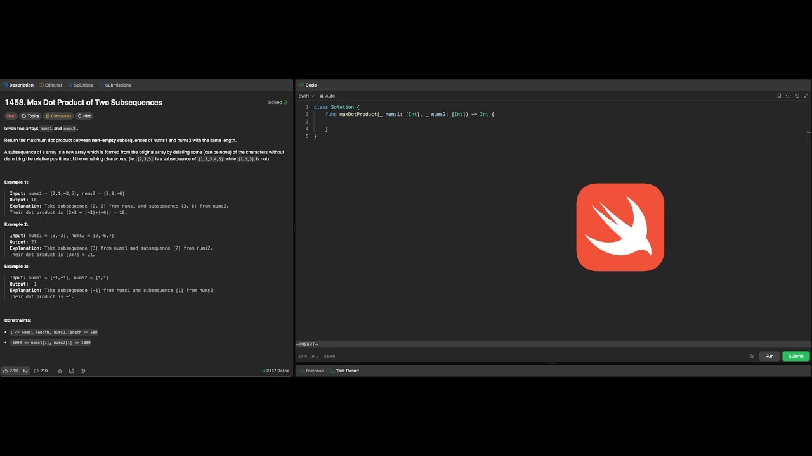Image resolution: width=812 pixels, height=456 pixels.
Task: Click the Example 3 heading
Action: tap(16, 267)
